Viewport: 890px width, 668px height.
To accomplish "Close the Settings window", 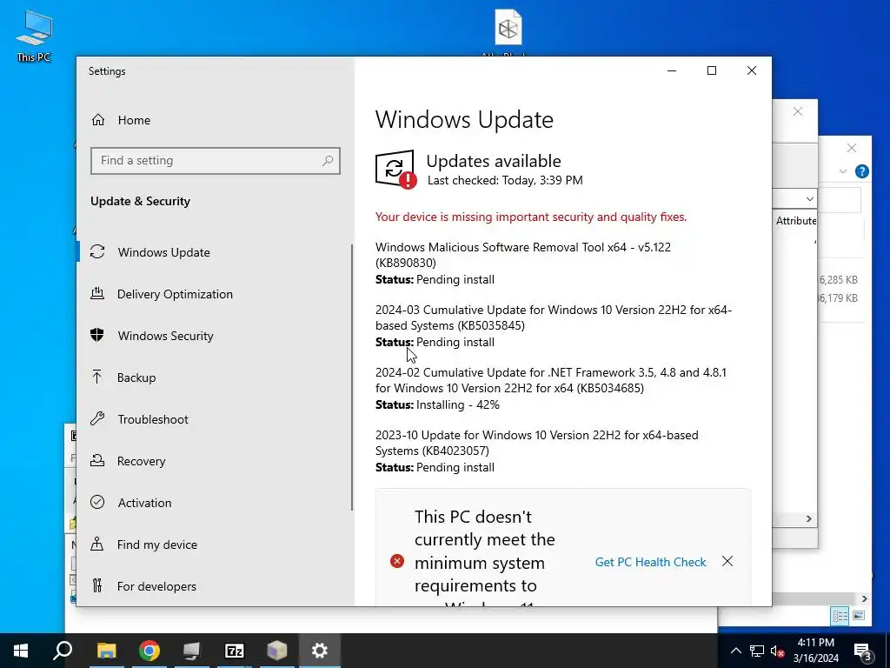I will 752,70.
